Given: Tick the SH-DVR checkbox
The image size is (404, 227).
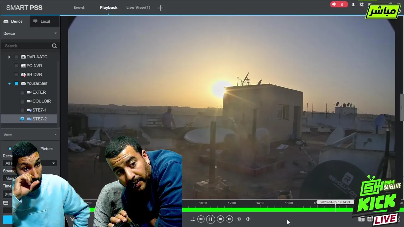Looking at the screenshot, I should coord(16,74).
